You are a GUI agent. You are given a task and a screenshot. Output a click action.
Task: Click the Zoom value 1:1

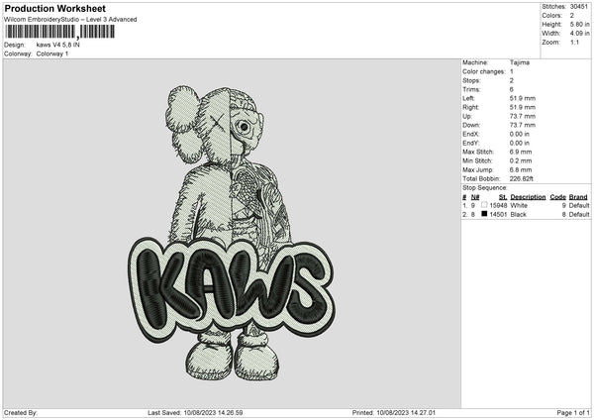click(x=574, y=42)
